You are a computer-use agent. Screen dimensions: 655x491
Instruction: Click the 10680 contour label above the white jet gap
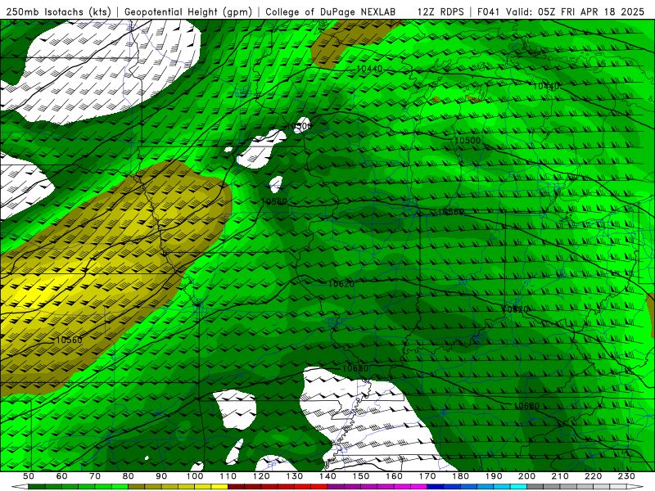click(355, 368)
